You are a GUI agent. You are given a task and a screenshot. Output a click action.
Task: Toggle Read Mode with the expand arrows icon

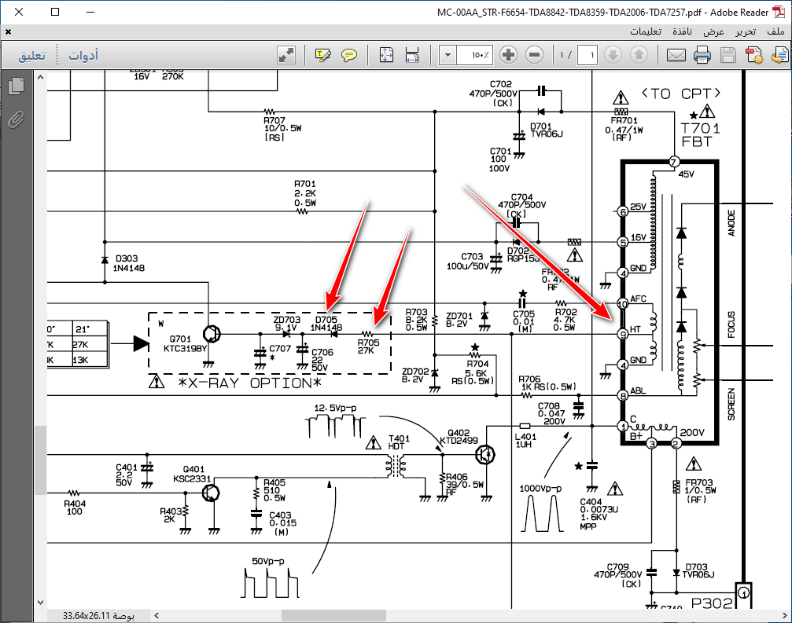[286, 55]
